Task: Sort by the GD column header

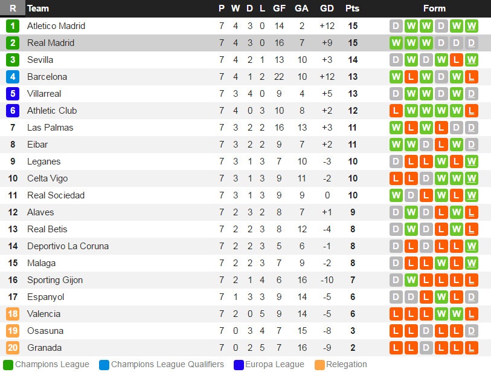Action: [x=327, y=8]
